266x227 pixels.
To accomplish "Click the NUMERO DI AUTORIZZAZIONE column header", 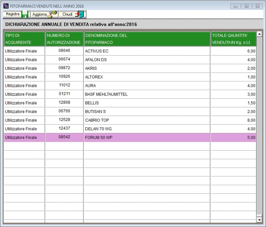I will click(65, 39).
